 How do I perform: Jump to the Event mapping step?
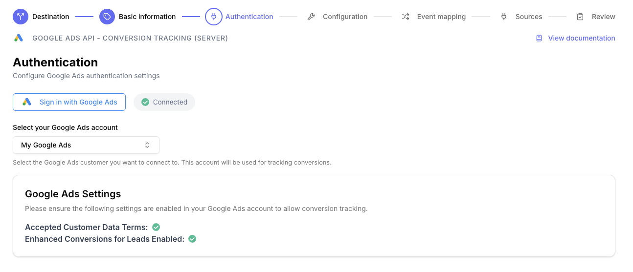[441, 17]
